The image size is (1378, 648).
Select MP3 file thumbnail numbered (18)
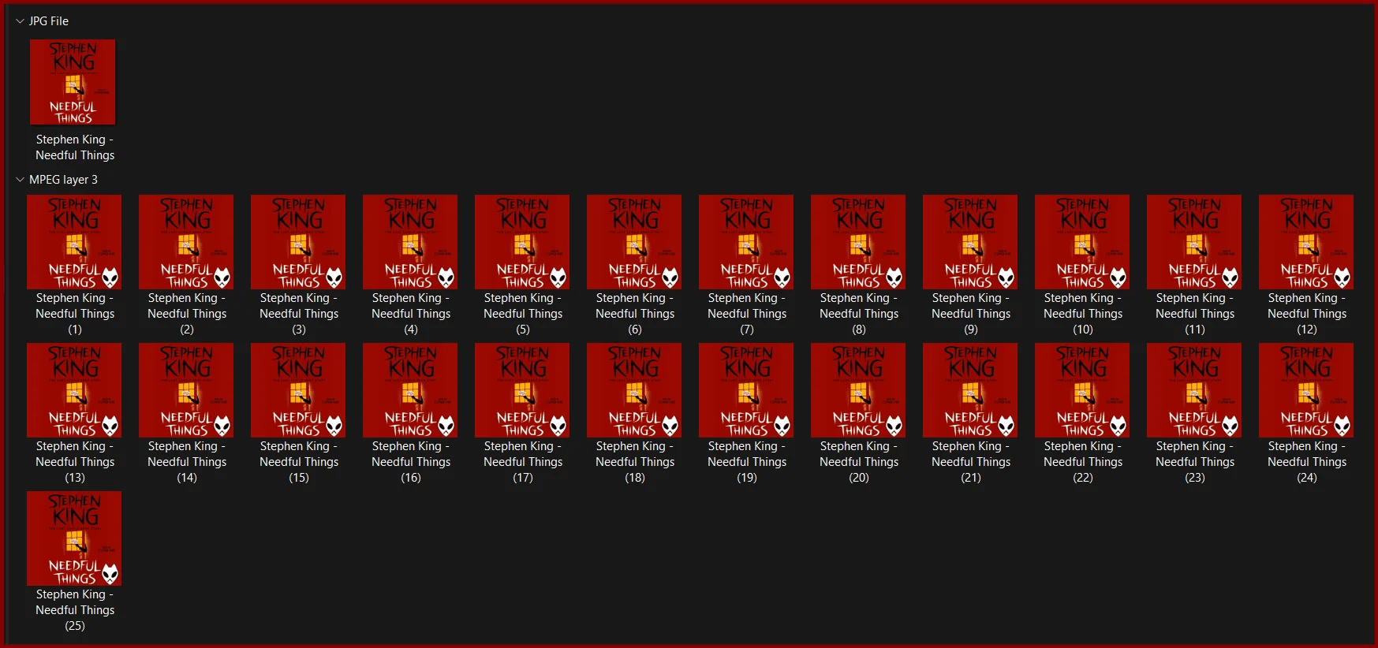[x=634, y=390]
